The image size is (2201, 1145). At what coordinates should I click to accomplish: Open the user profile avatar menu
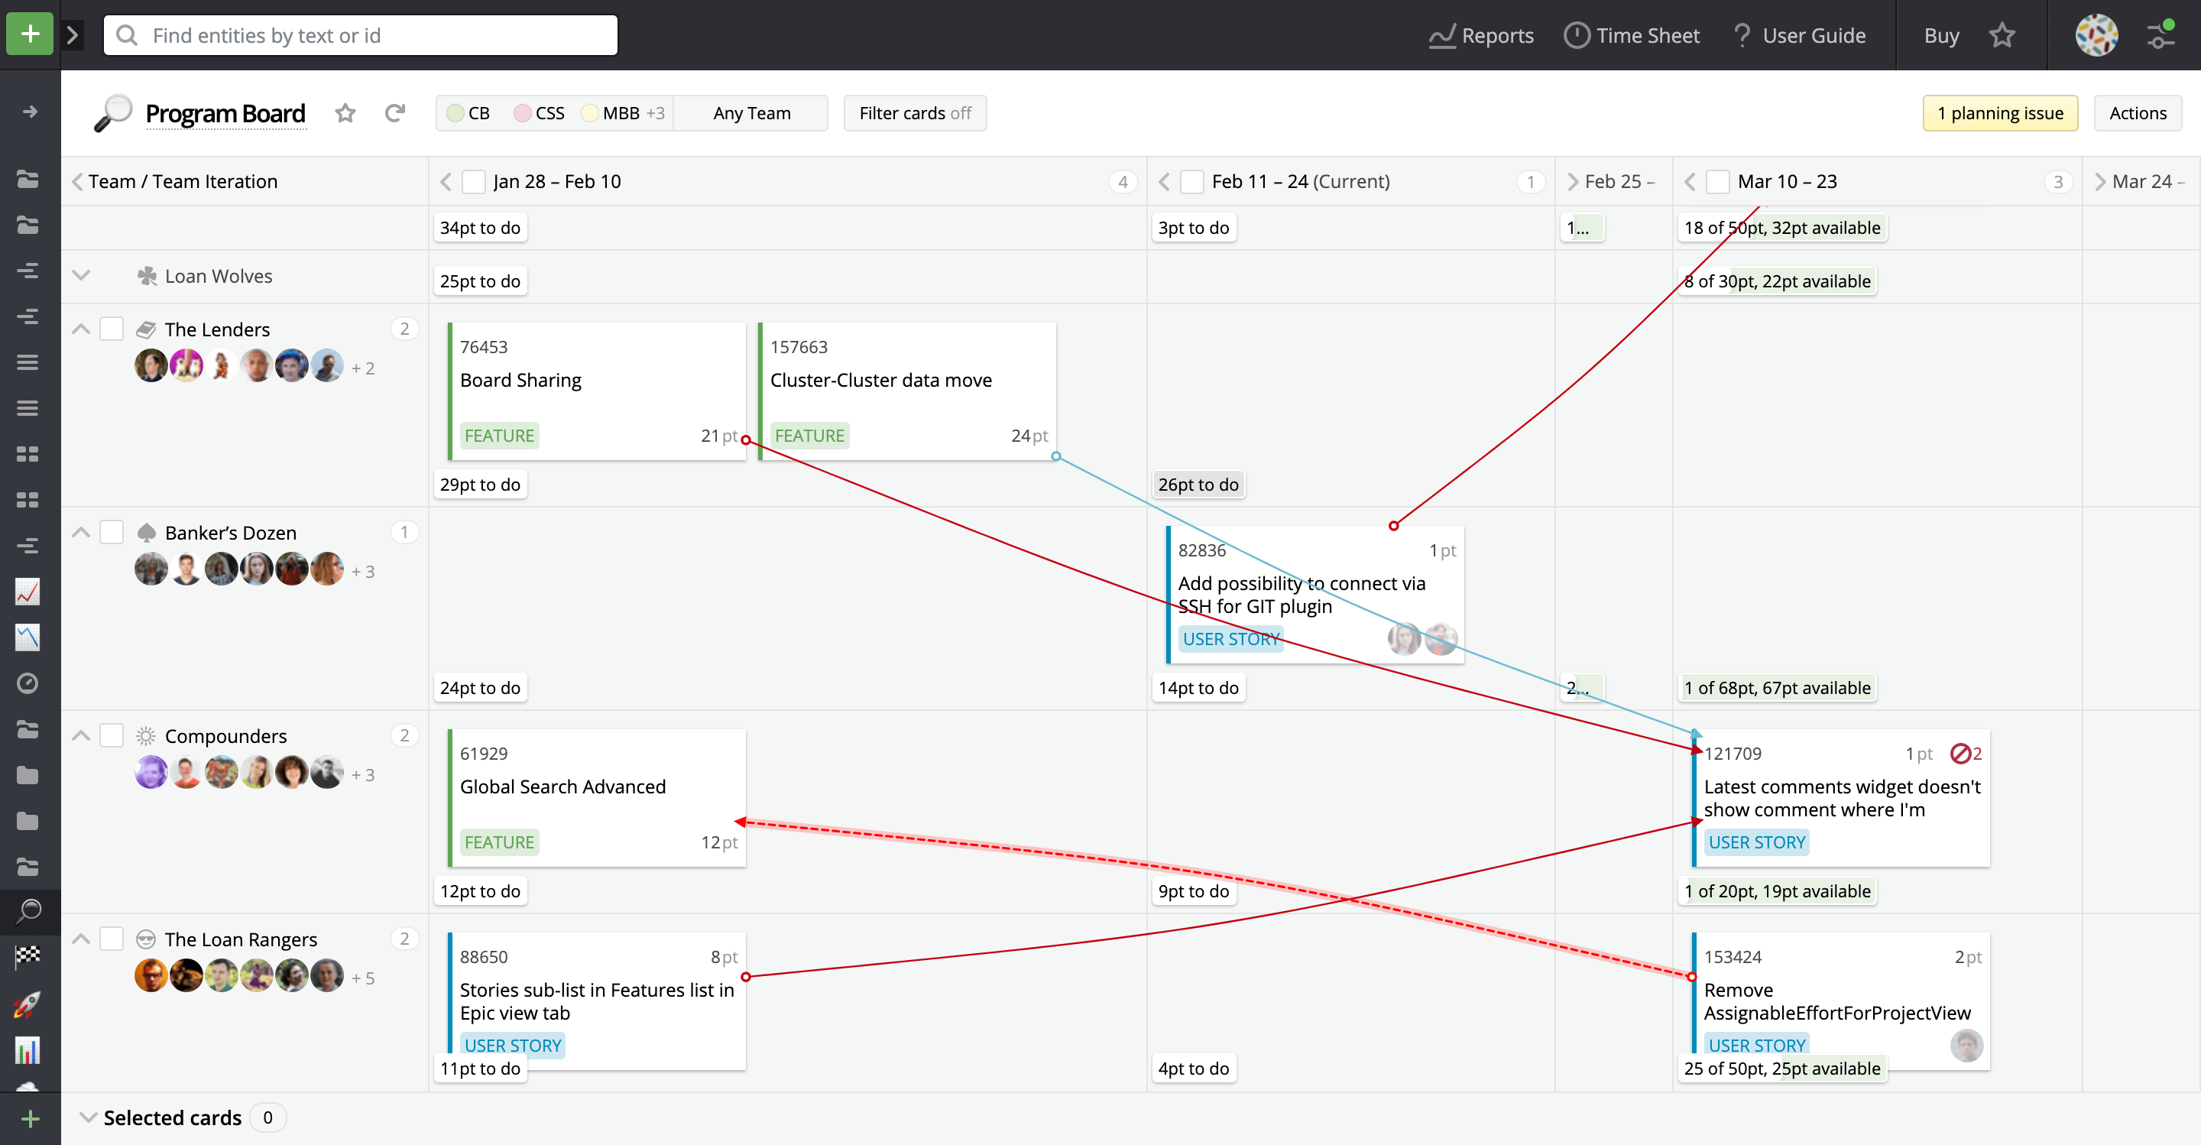[2099, 35]
